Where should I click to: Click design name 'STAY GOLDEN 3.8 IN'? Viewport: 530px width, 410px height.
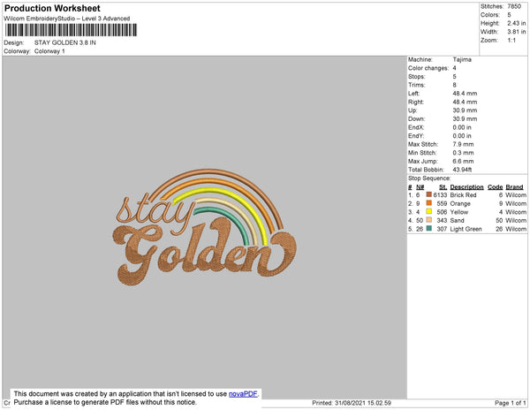[64, 42]
